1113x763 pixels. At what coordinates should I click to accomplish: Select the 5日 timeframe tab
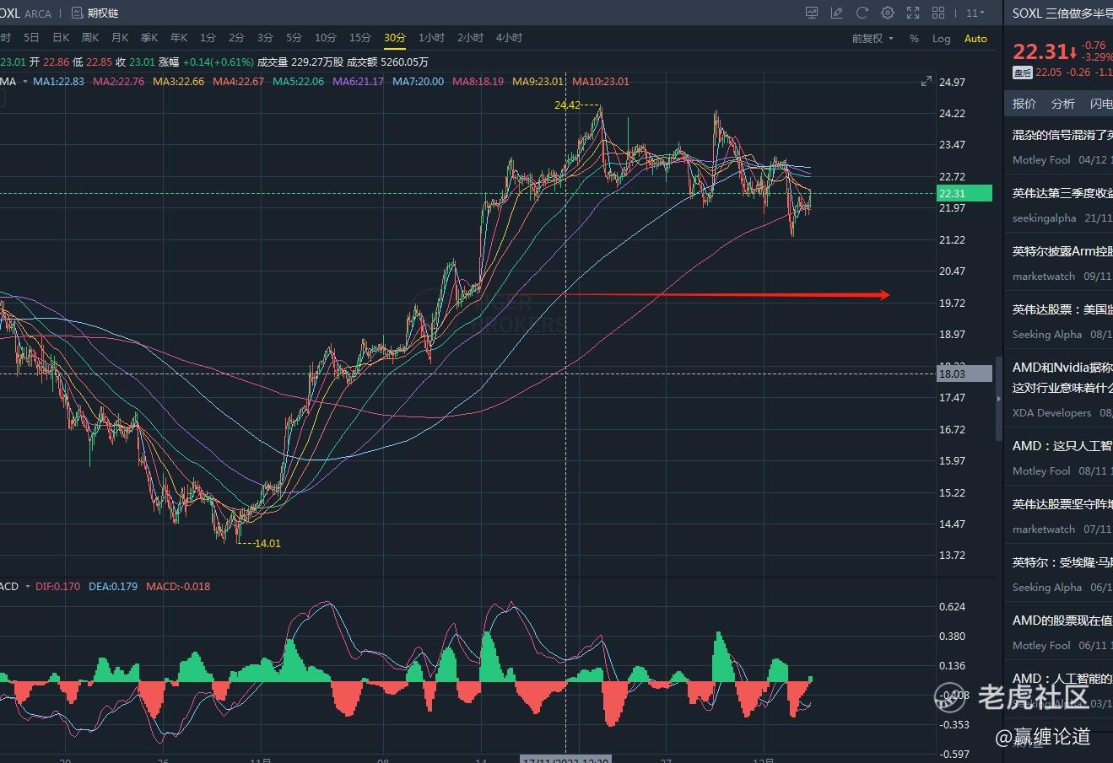pyautogui.click(x=31, y=38)
